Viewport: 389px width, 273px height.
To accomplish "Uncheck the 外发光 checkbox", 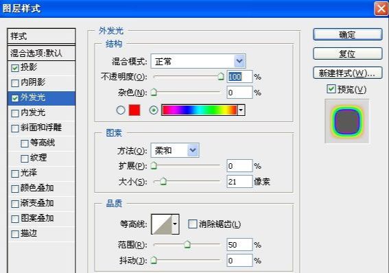I will point(15,98).
